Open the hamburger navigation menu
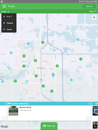The width and height of the screenshot is (98, 130). click(4, 6)
